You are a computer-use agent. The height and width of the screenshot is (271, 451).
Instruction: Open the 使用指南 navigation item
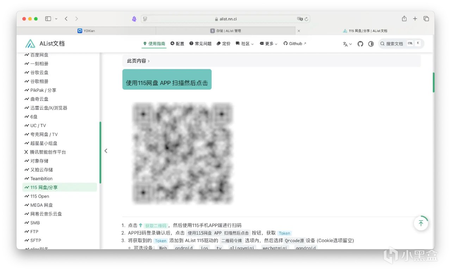coord(154,44)
